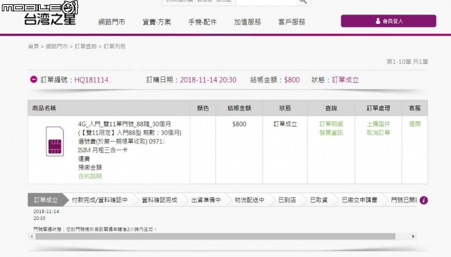Click the horizontal scrollbar right arrow
This screenshot has width=451, height=257.
413,236
